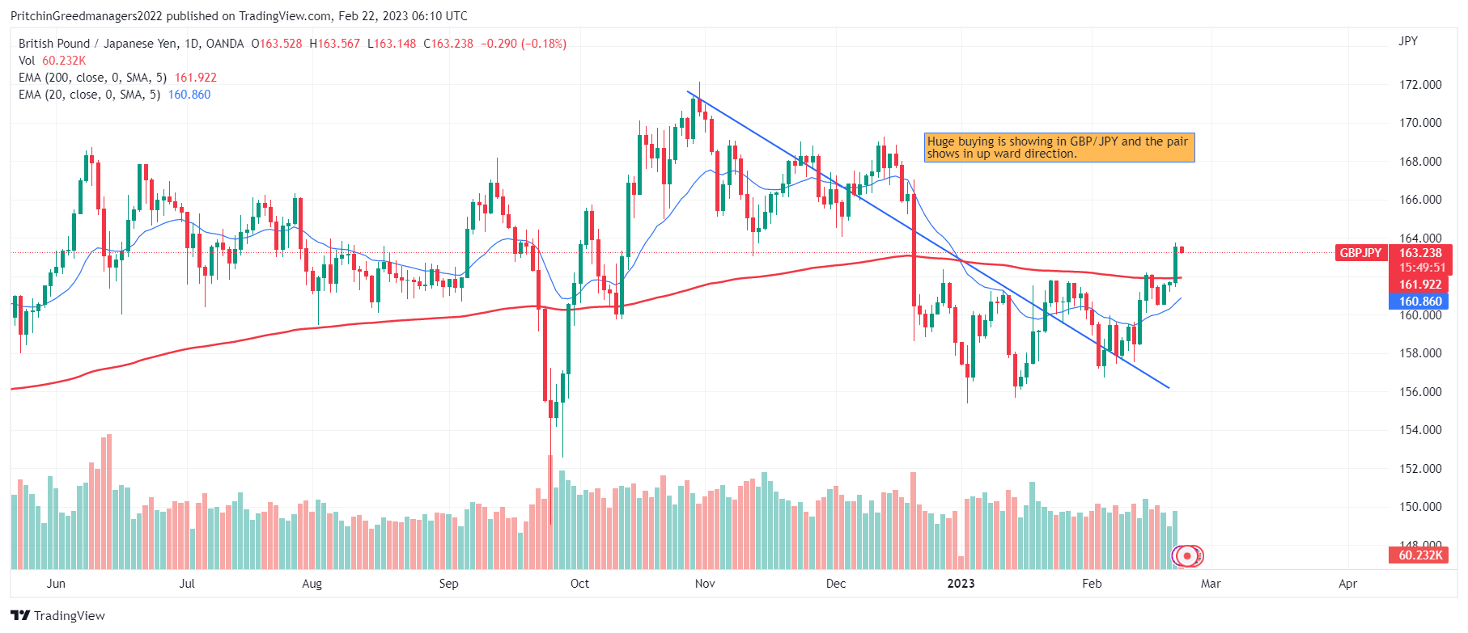Click the Sep label on time axis

(448, 584)
